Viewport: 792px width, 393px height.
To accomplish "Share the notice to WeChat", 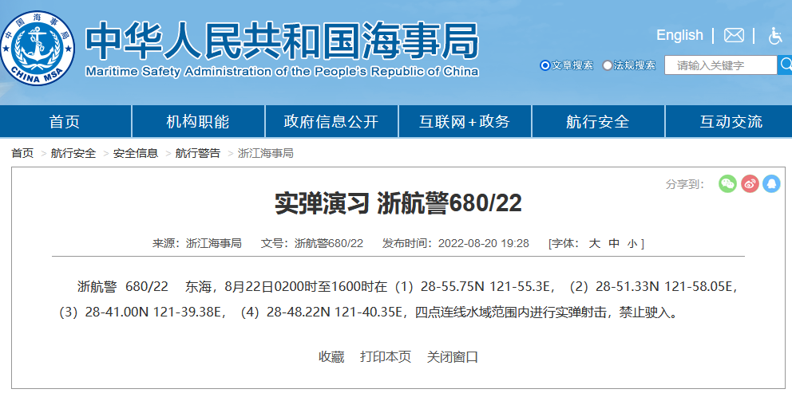I will click(727, 183).
